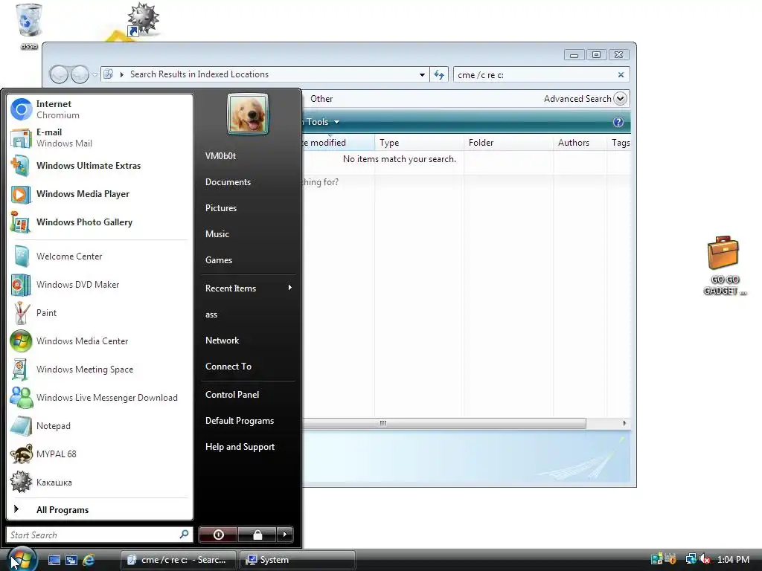This screenshot has height=571, width=762.
Task: Open the spiky mine desktop shortcut
Action: click(143, 19)
